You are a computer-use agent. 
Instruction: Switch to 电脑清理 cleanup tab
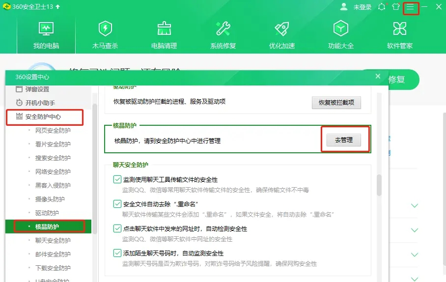pyautogui.click(x=164, y=35)
